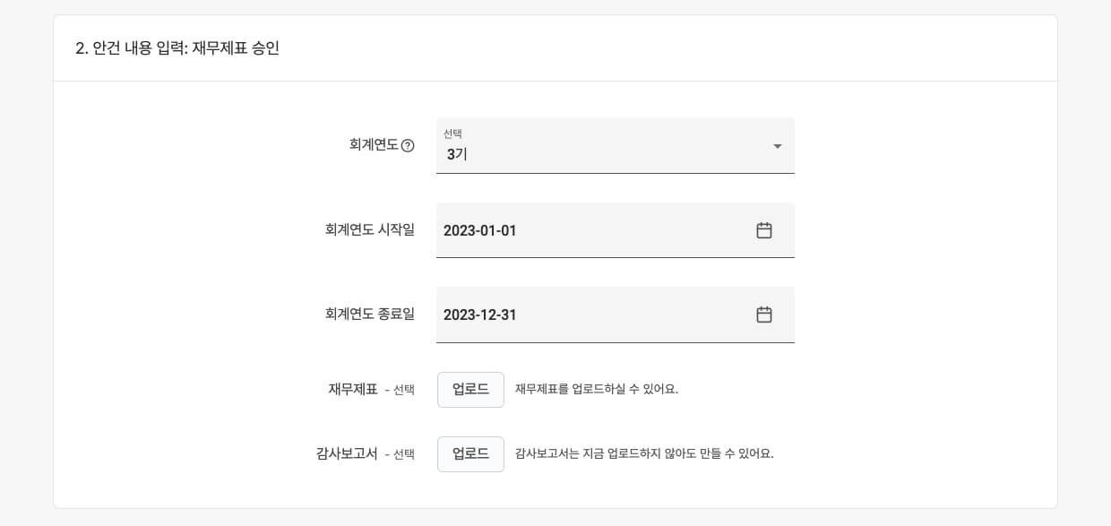Open calendar picker for 회계연도 시작일
Screen dimensions: 1111x526
click(x=764, y=230)
